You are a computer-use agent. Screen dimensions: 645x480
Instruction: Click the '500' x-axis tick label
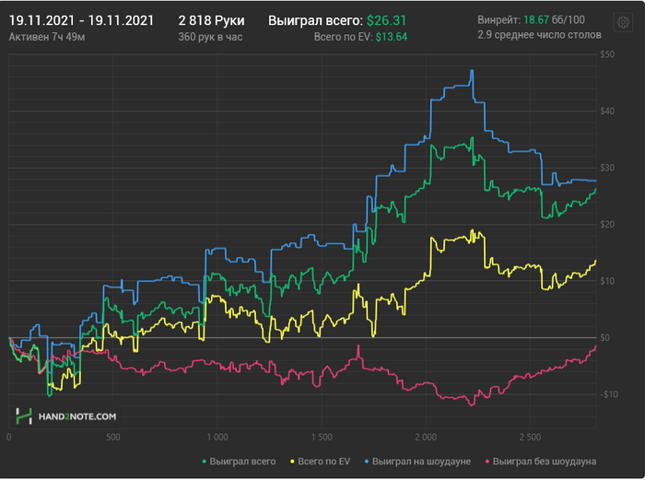pos(113,438)
